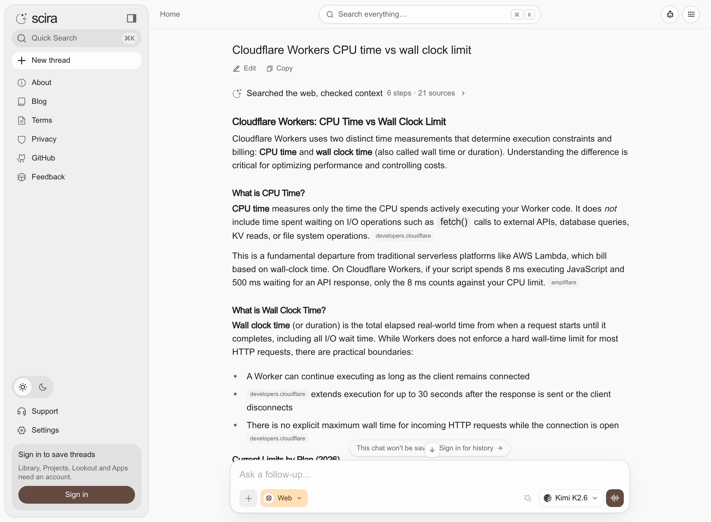Click the Feedback bug icon
The width and height of the screenshot is (711, 522).
(21, 177)
